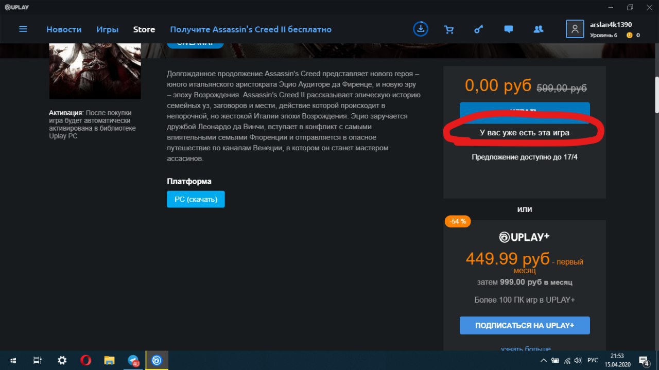Click the UPLAY logo in title bar
Image resolution: width=659 pixels, height=370 pixels.
(x=17, y=7)
